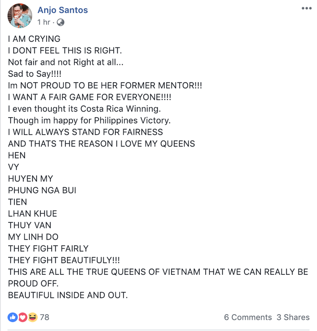Click the "BEAUTIFUL INSIDE AND OUT." line

pyautogui.click(x=68, y=295)
